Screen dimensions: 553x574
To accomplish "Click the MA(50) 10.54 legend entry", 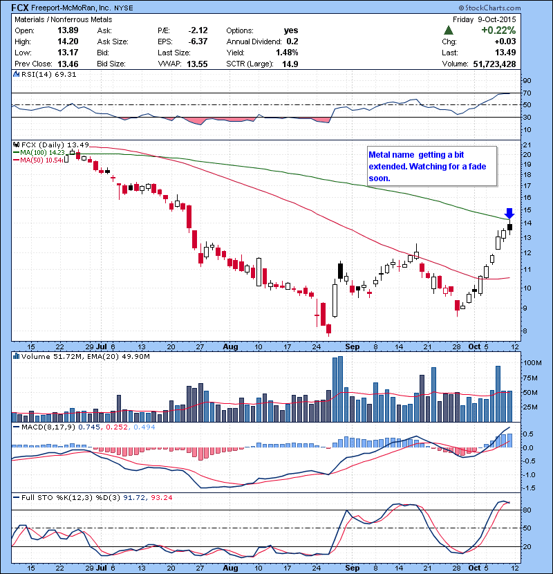I will (39, 160).
